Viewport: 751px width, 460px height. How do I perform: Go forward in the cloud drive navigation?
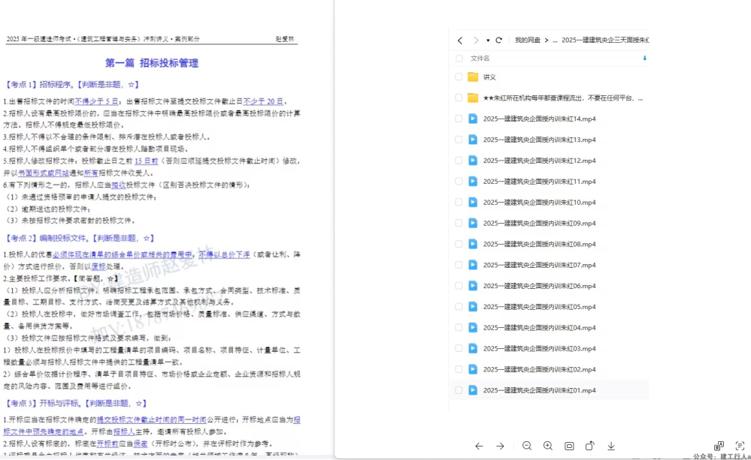point(476,41)
